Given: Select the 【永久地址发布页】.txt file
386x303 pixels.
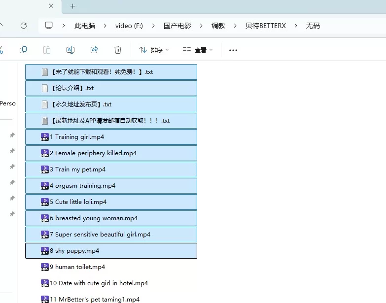Looking at the screenshot, I should pos(81,104).
